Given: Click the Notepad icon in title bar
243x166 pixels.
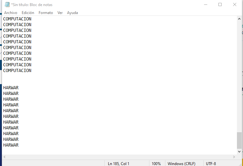Looking at the screenshot, I should (7, 5).
